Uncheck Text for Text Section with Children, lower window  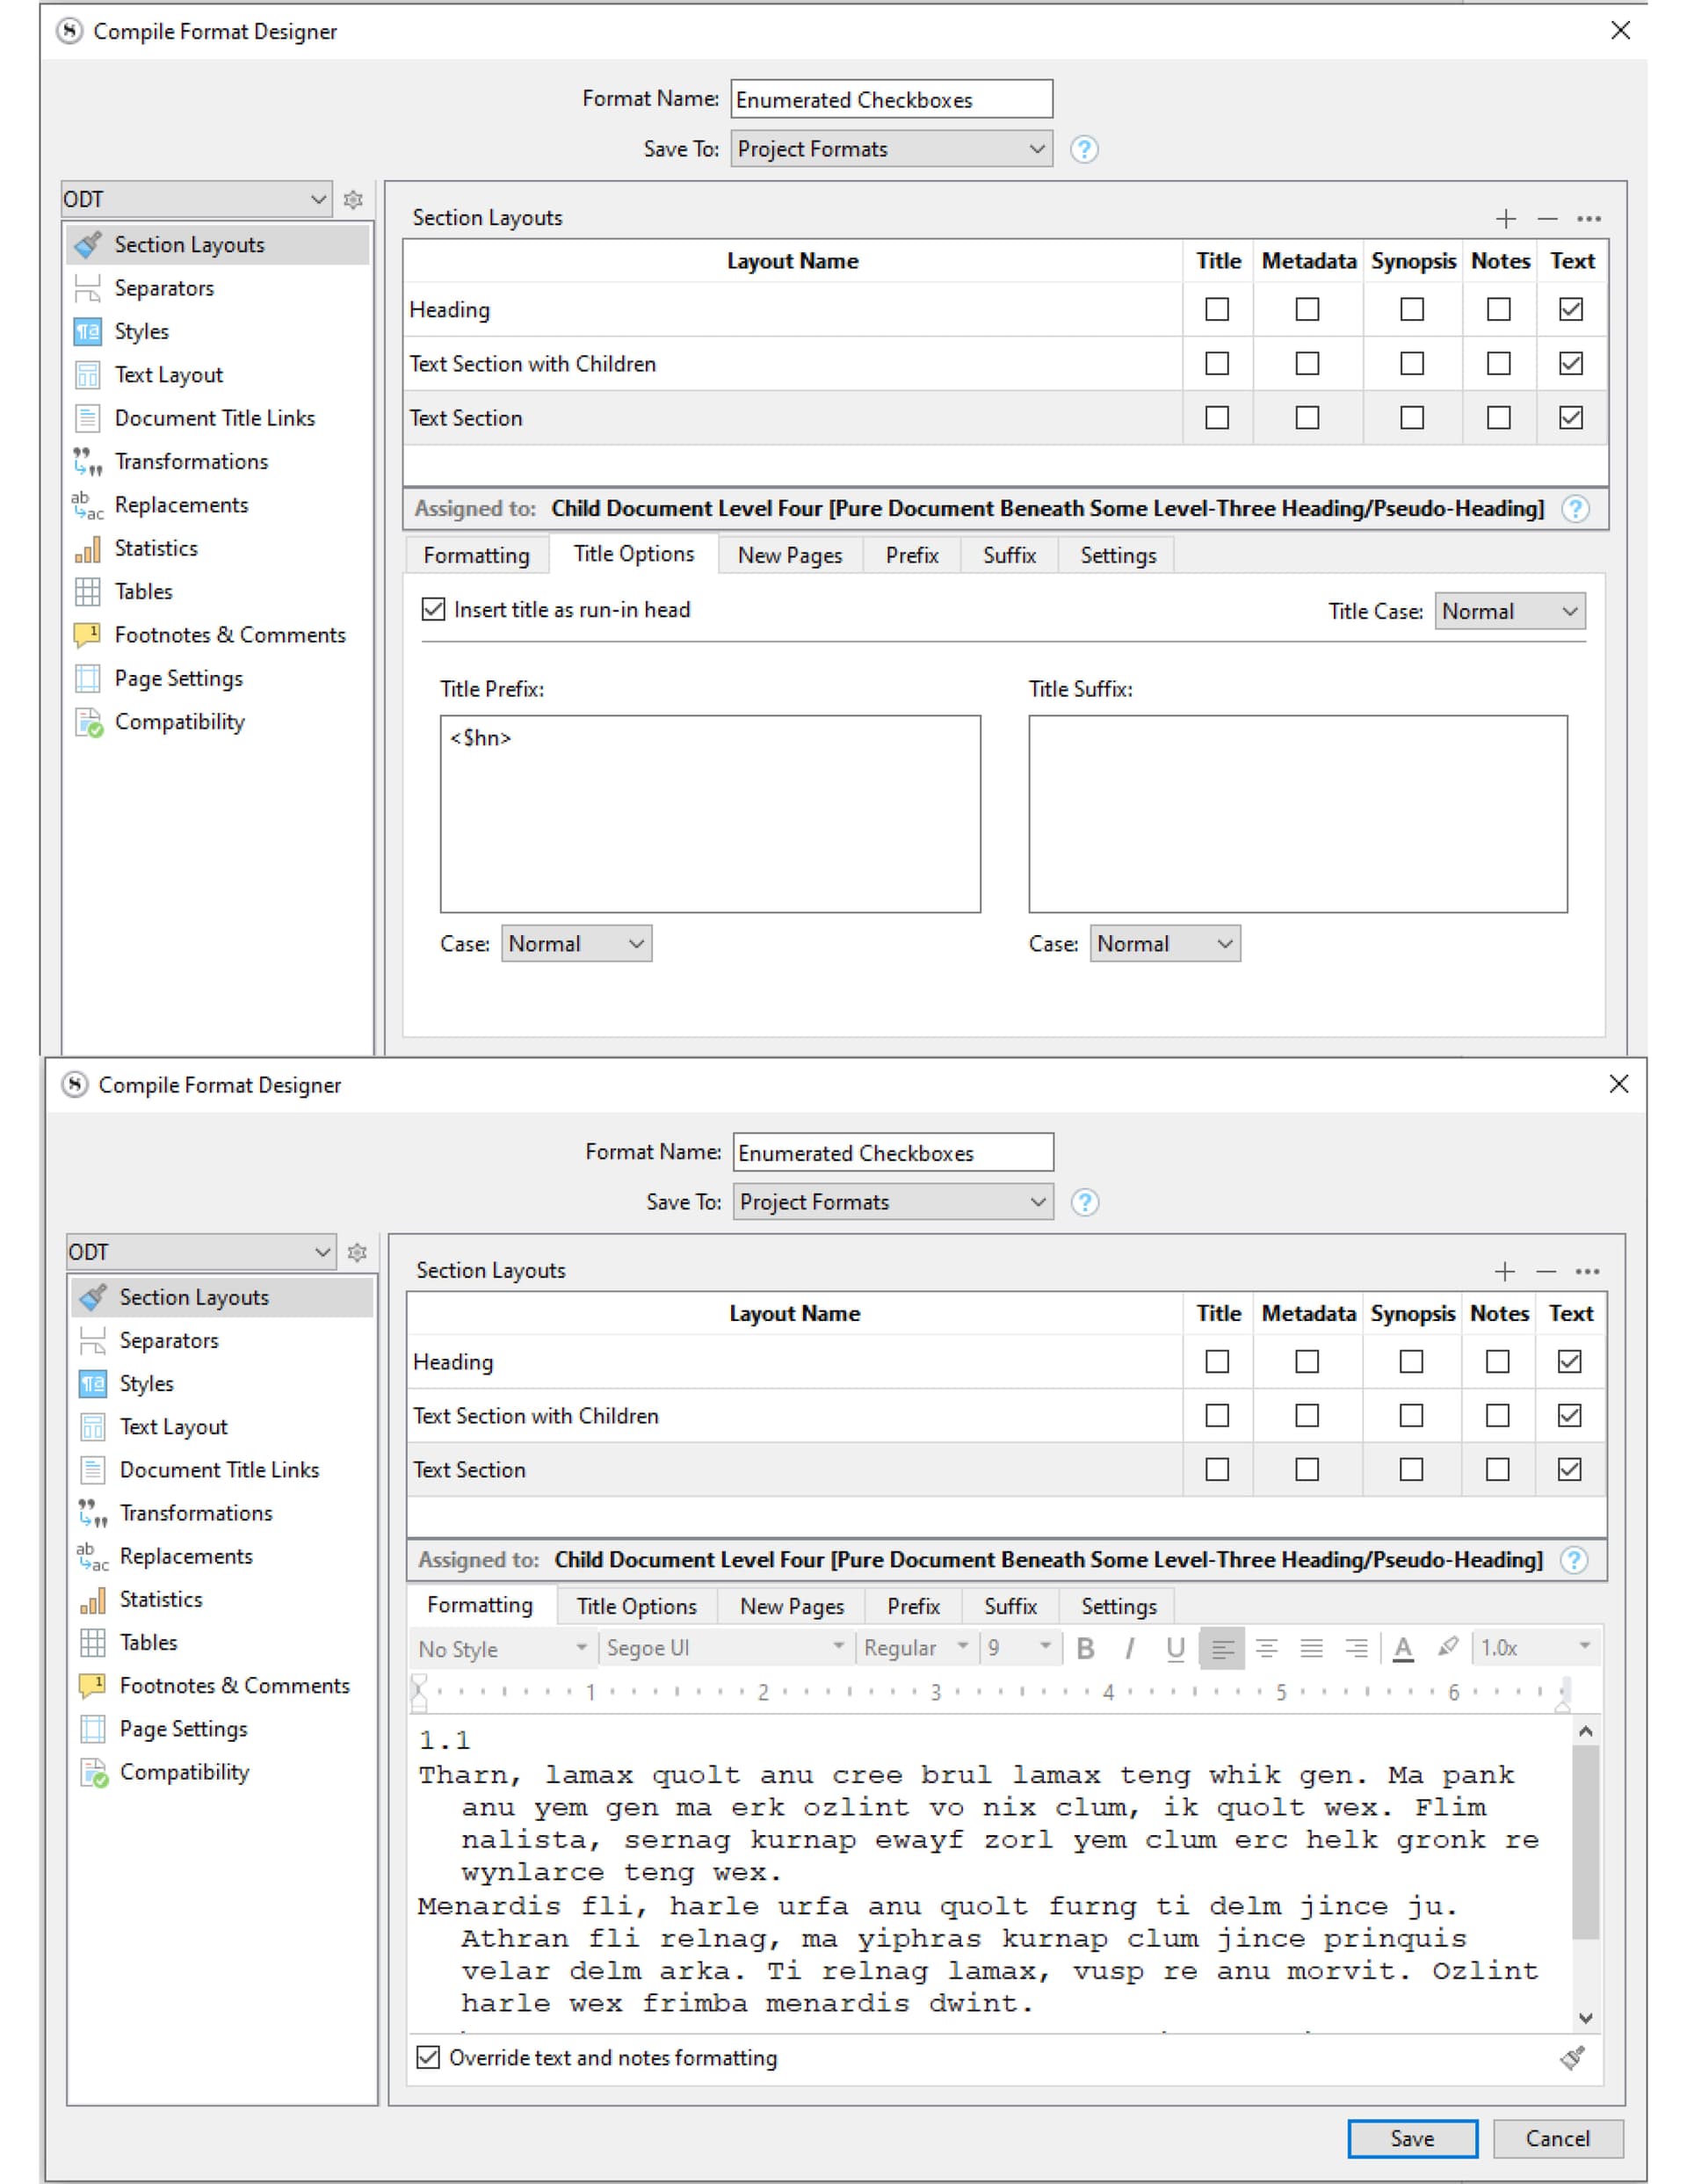1569,1415
